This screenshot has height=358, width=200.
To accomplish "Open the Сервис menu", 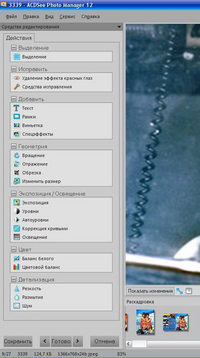I will pos(67,17).
